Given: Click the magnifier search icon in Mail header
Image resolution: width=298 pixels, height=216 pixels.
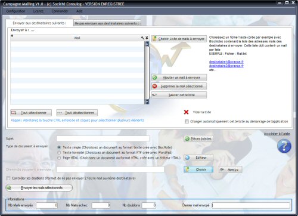Looking at the screenshot, I should [142, 38].
